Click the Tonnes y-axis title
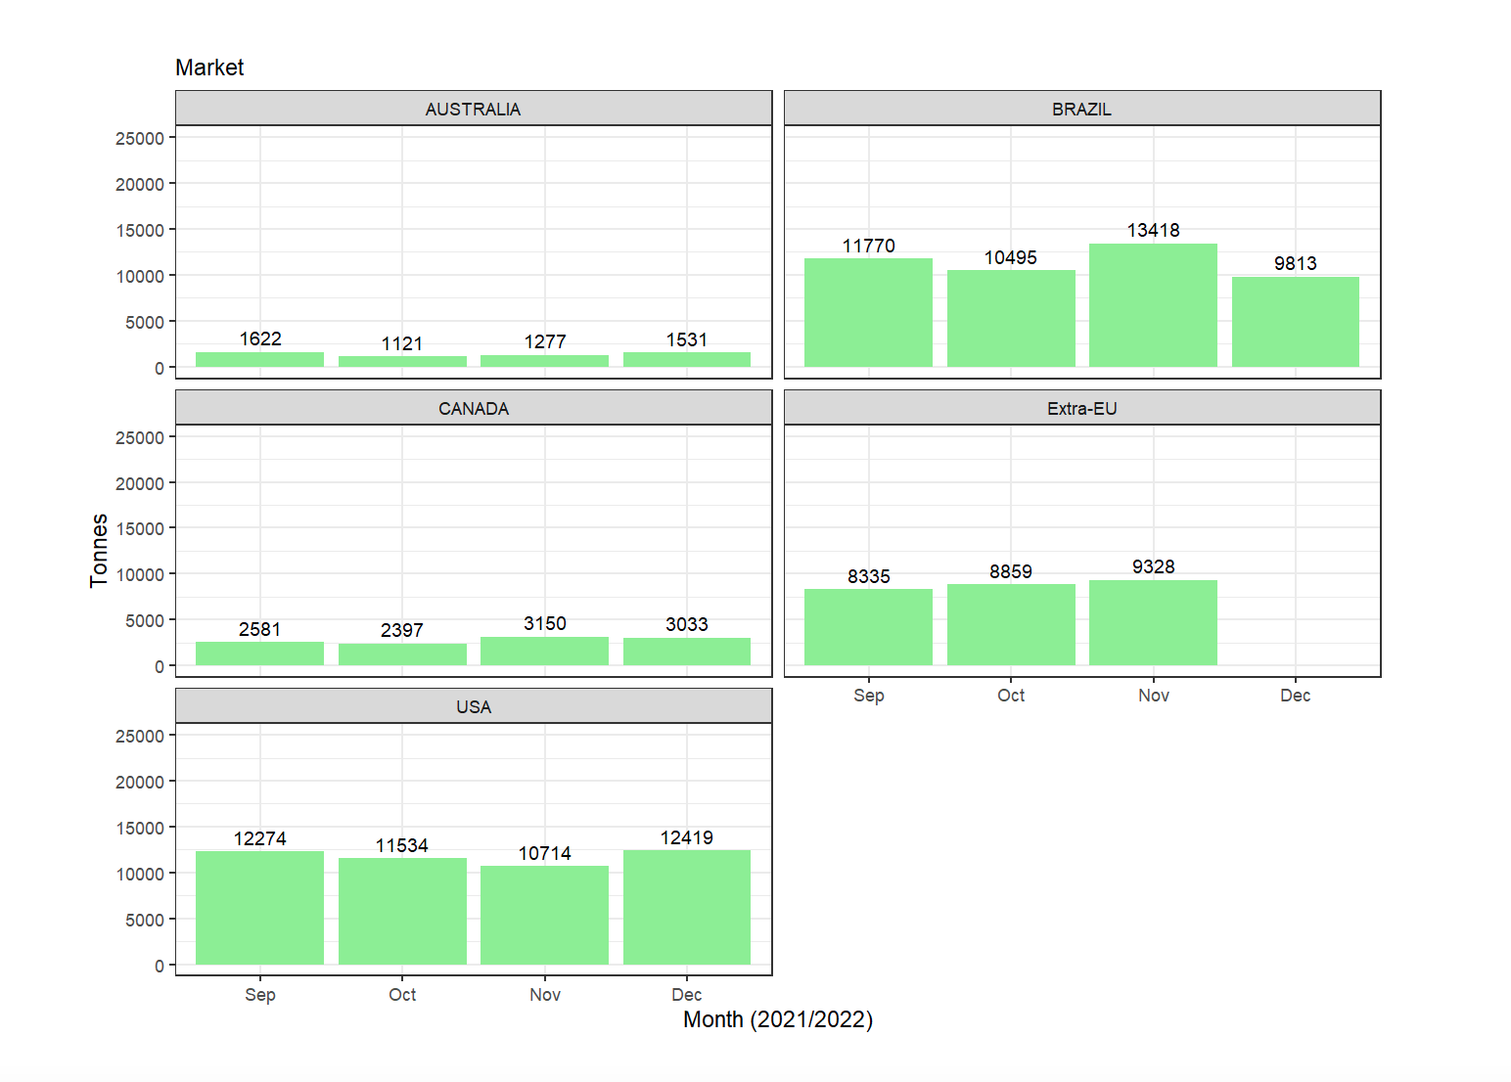 pyautogui.click(x=99, y=550)
